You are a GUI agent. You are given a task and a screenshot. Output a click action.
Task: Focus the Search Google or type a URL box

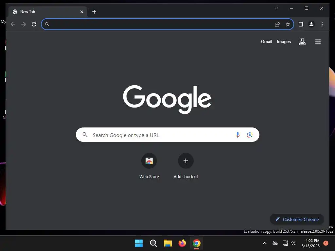tap(167, 135)
